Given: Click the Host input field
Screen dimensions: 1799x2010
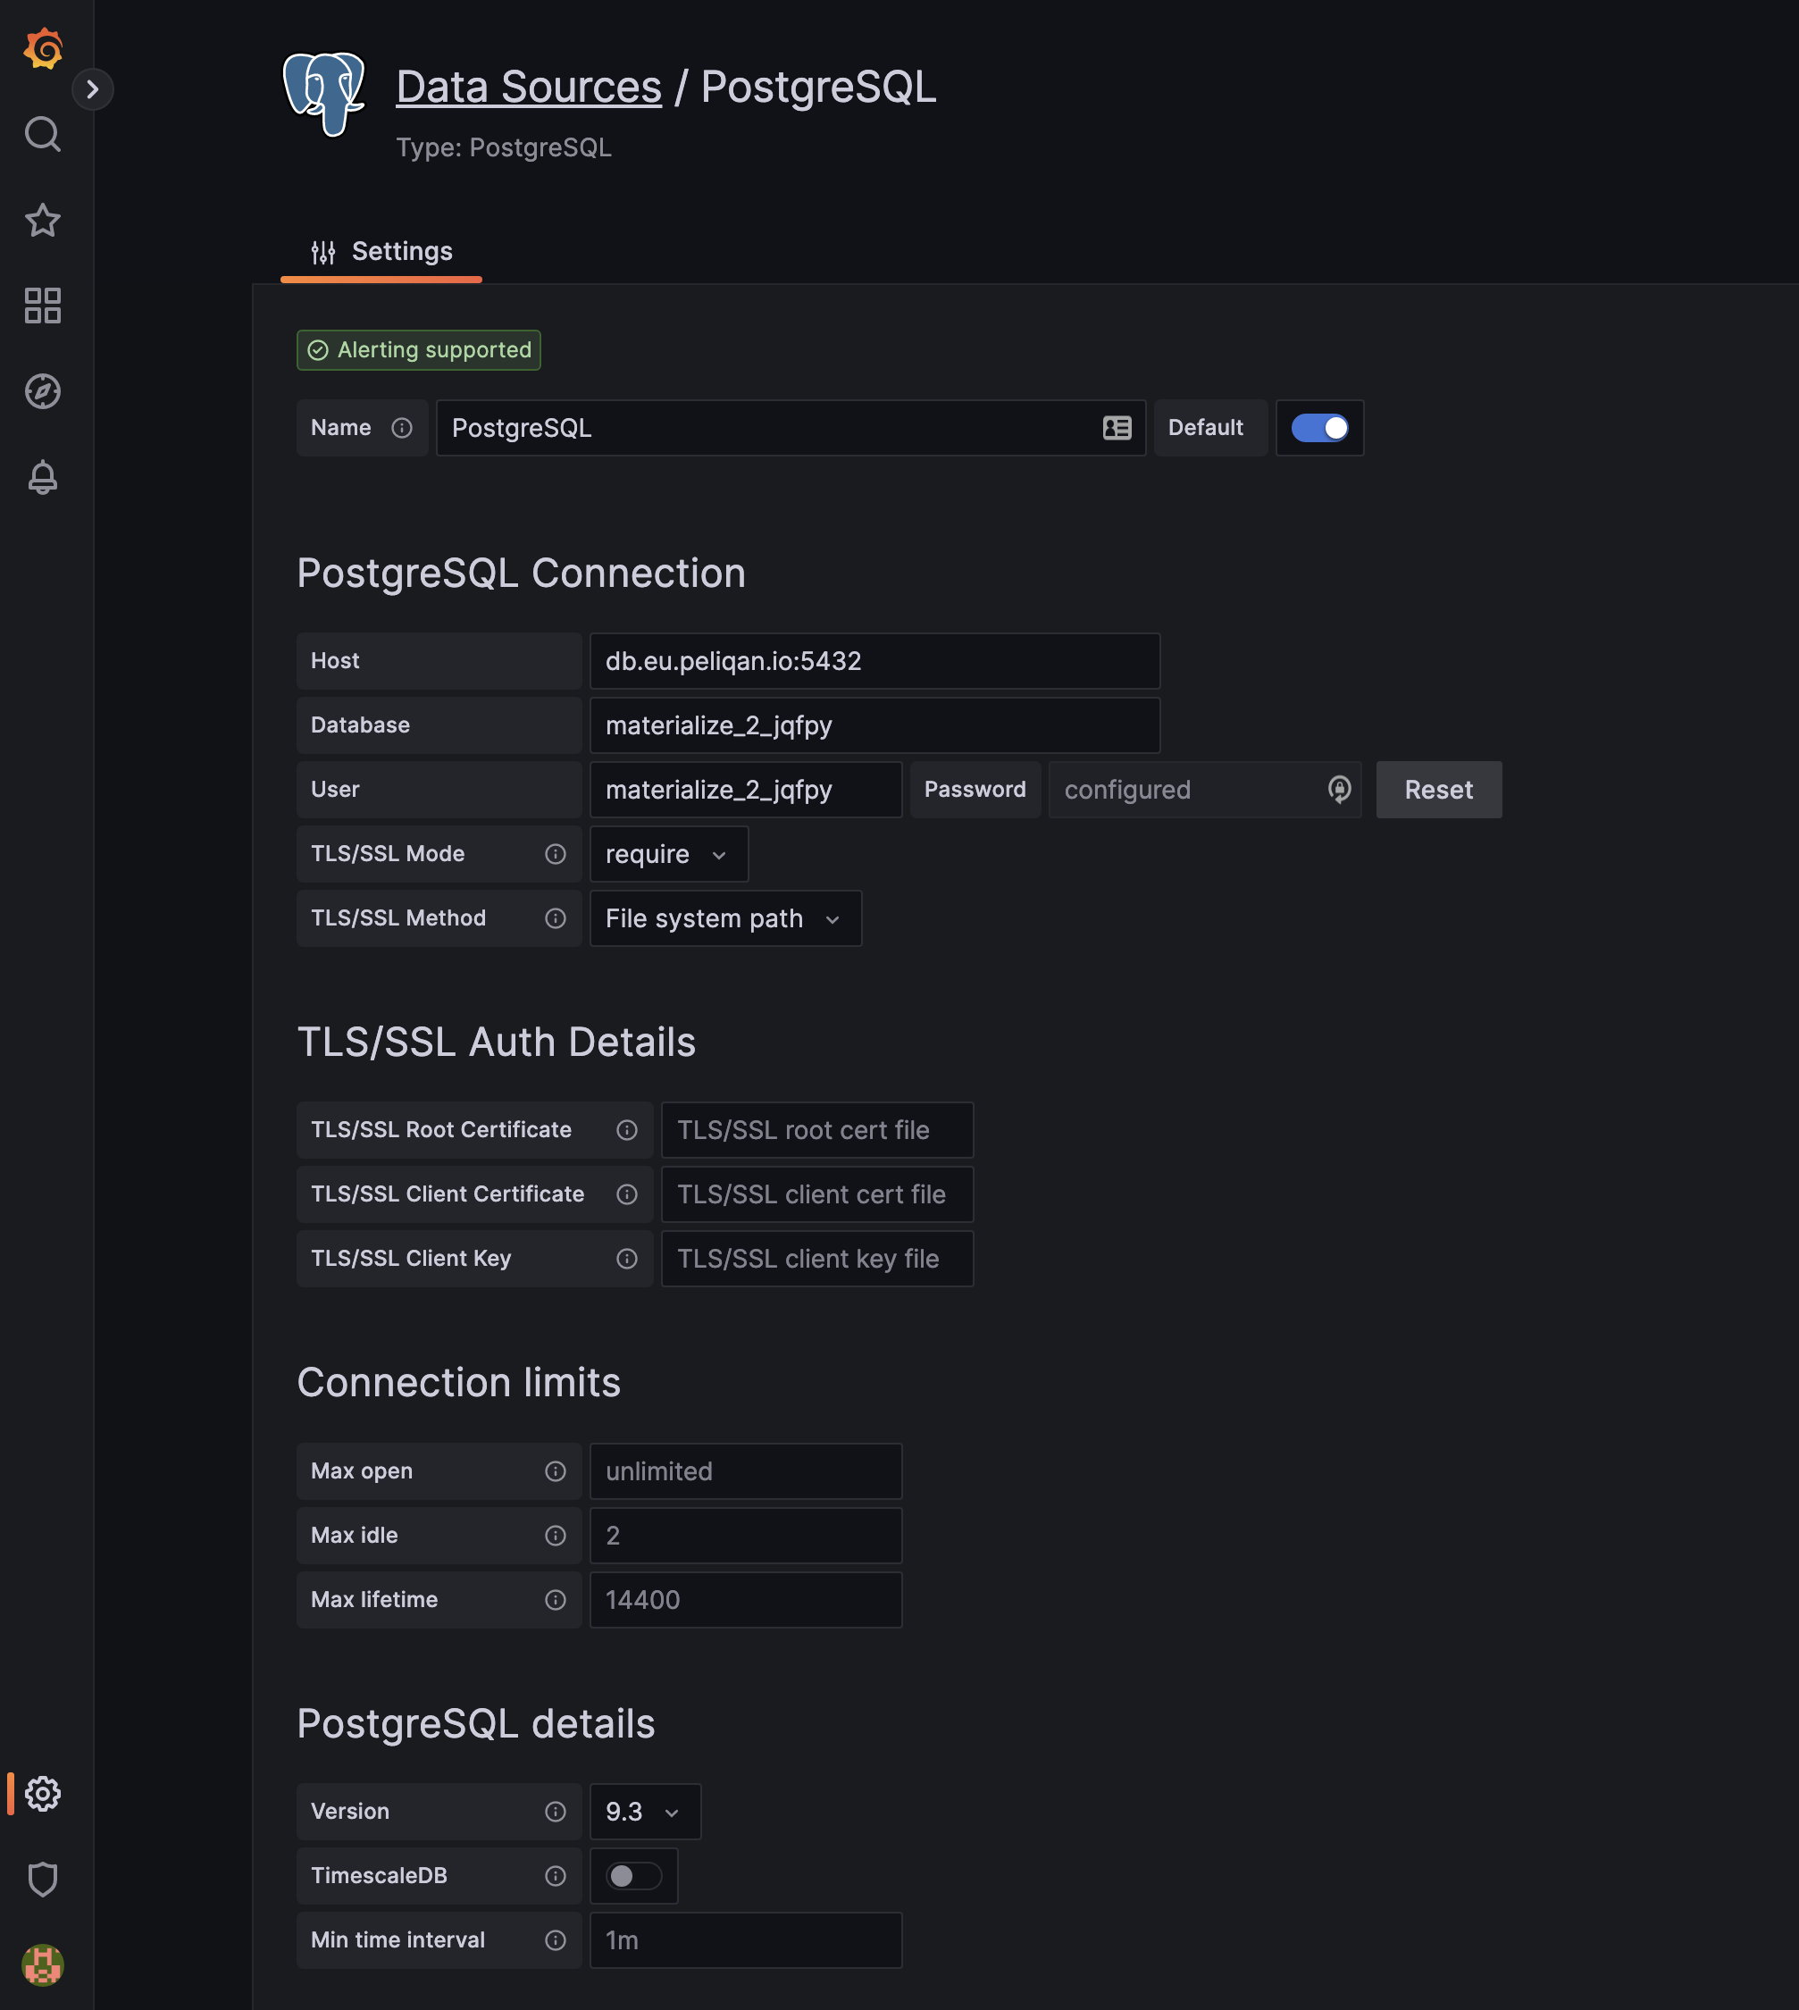Looking at the screenshot, I should click(874, 661).
